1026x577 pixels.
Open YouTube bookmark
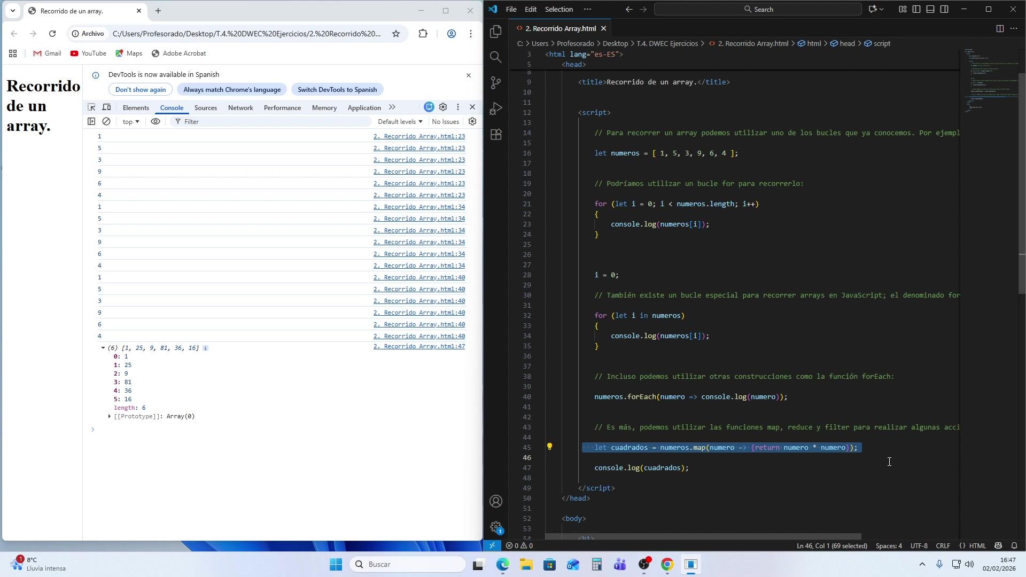[88, 53]
